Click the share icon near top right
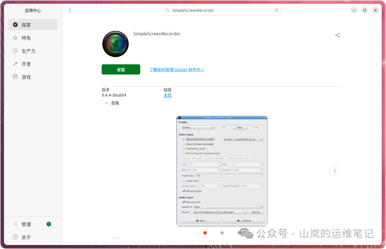This screenshot has height=249, width=386. click(x=337, y=35)
